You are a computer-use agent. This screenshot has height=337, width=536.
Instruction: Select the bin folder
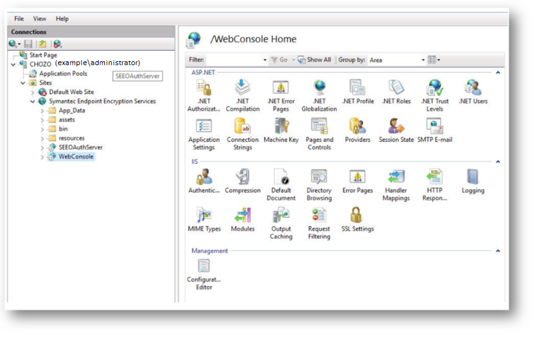(63, 129)
